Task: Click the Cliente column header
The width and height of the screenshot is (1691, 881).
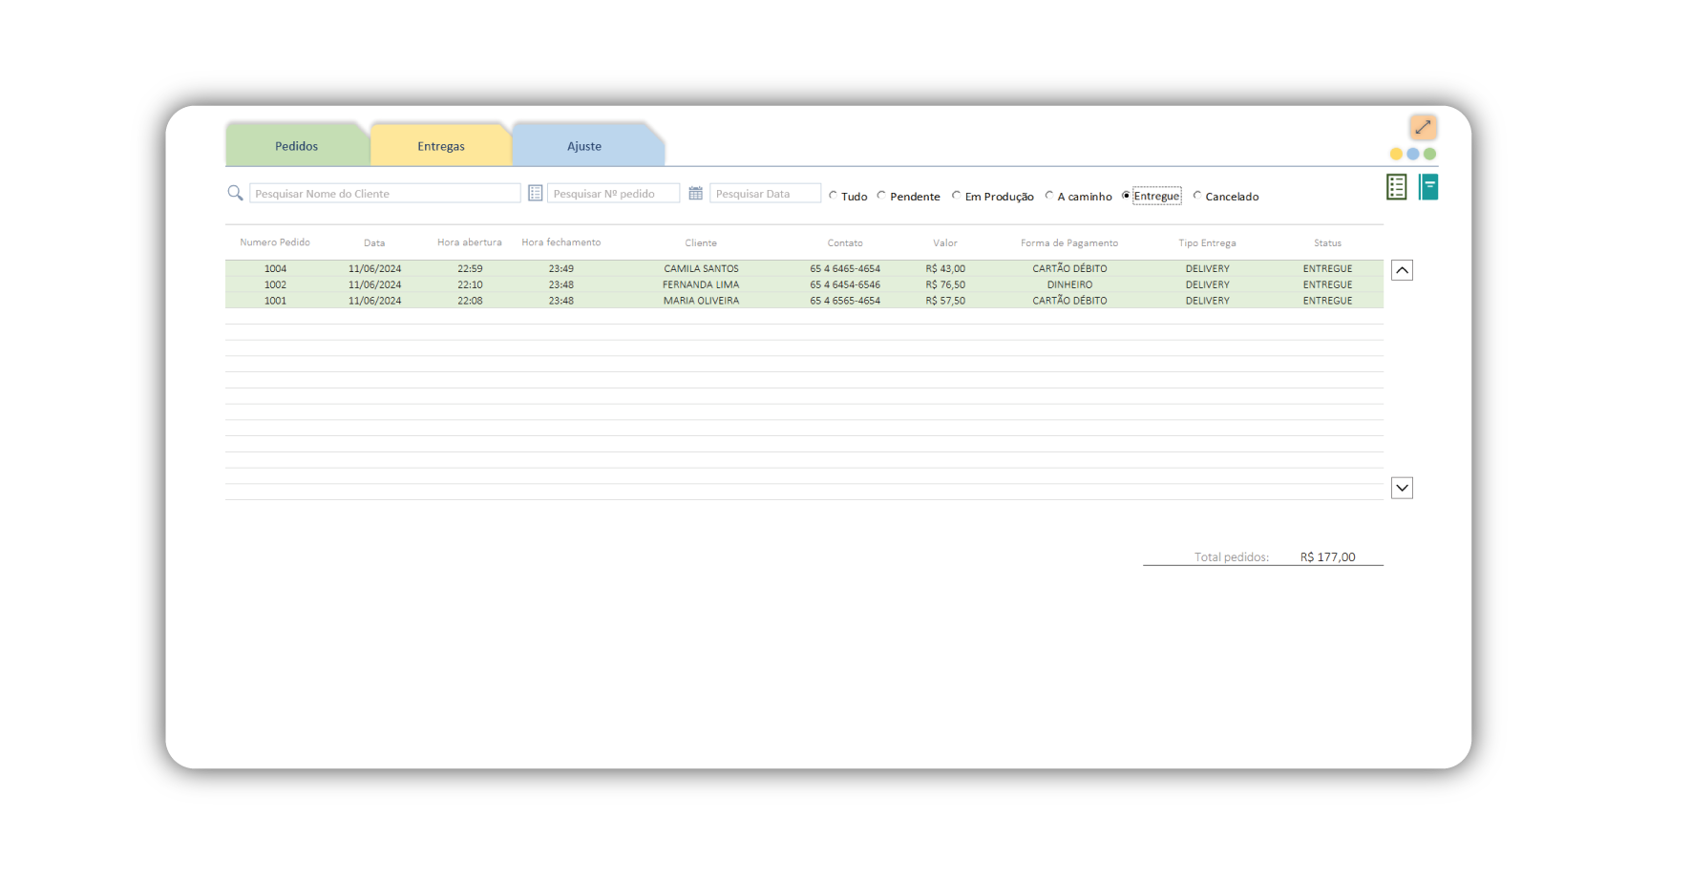Action: (701, 243)
